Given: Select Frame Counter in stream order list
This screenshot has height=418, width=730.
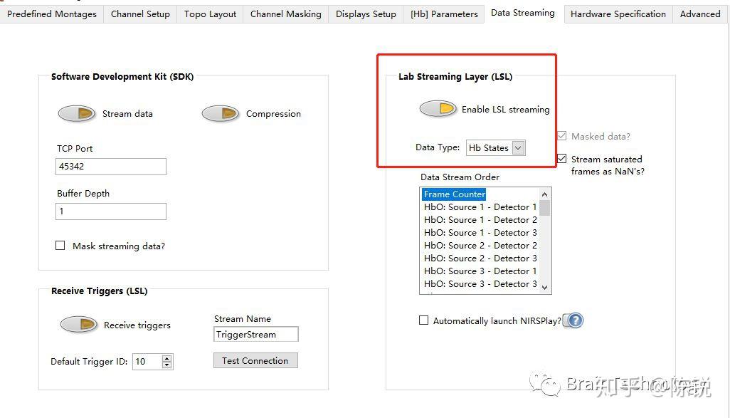Looking at the screenshot, I should coord(455,194).
